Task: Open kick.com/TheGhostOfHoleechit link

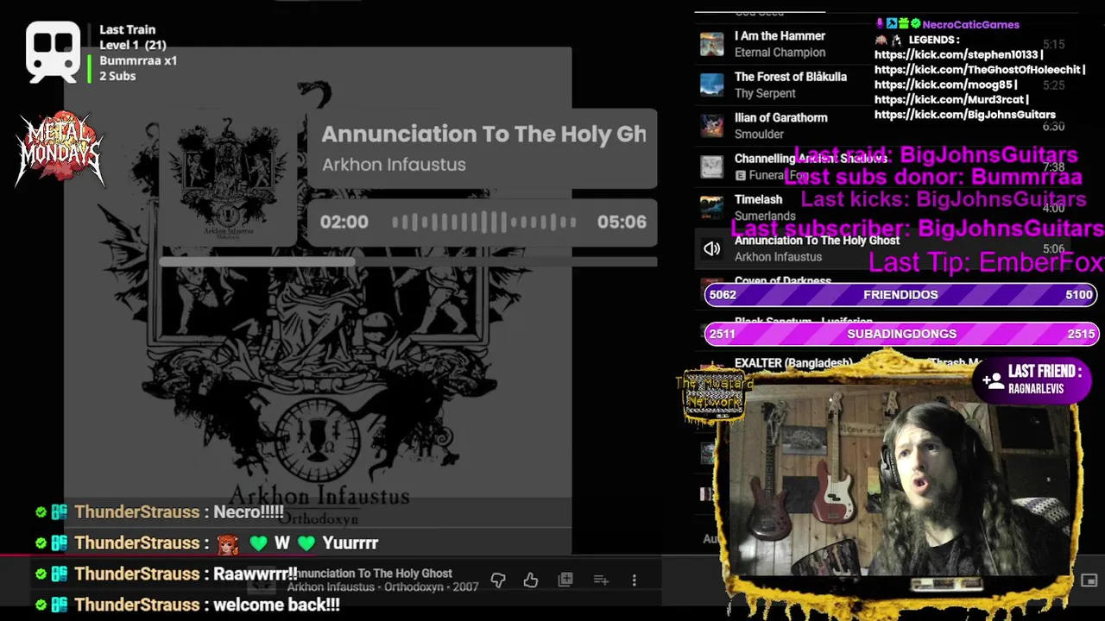Action: tap(977, 70)
